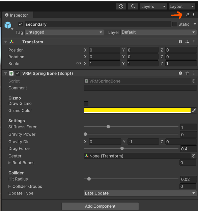Click the search magnifier icon in the toolbar
The image size is (198, 211).
tap(133, 6)
